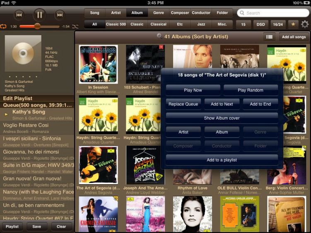Select the Composer tab
Screen dimensions: 311x233
point(180,13)
